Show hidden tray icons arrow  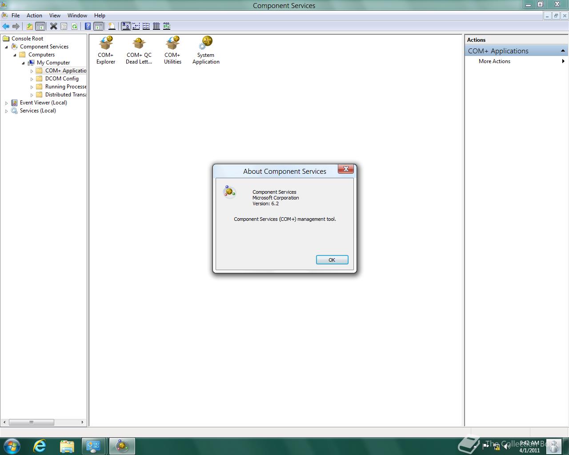(474, 447)
